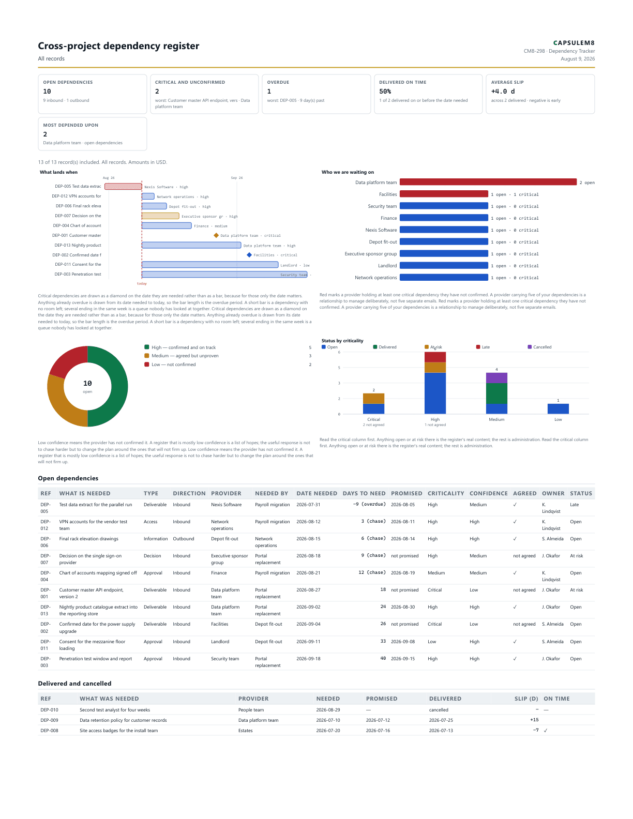Click the "cancelled" delivered value for DEP-010
The height and width of the screenshot is (819, 633).
[439, 710]
